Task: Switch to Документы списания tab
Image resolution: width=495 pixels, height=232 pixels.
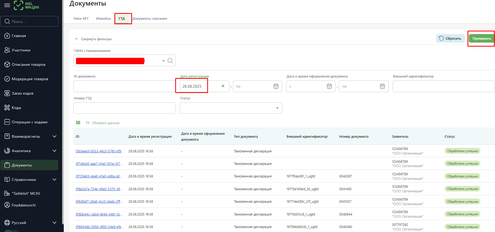Action: click(150, 19)
